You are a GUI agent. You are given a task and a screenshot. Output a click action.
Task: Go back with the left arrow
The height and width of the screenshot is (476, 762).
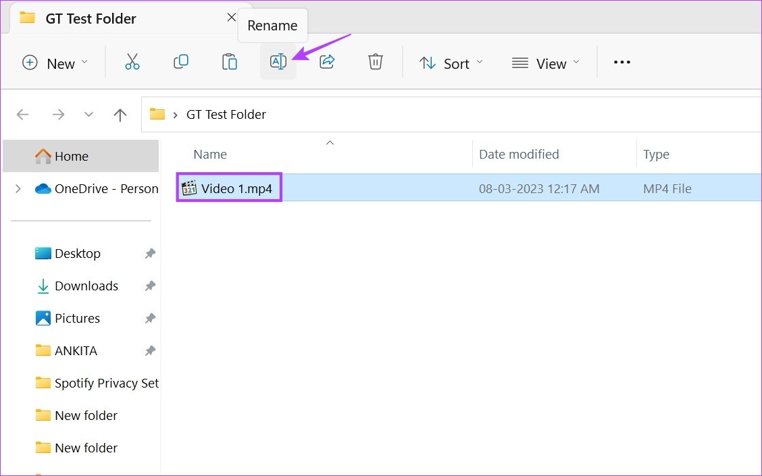pos(23,115)
